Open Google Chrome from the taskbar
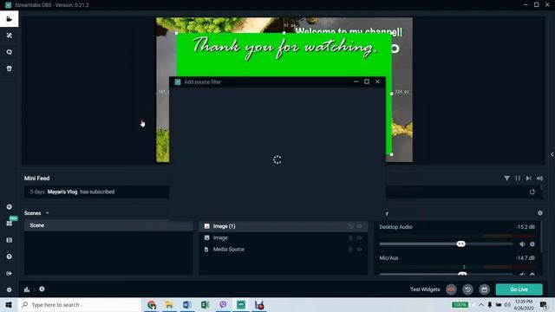This screenshot has width=555, height=312. pyautogui.click(x=152, y=304)
